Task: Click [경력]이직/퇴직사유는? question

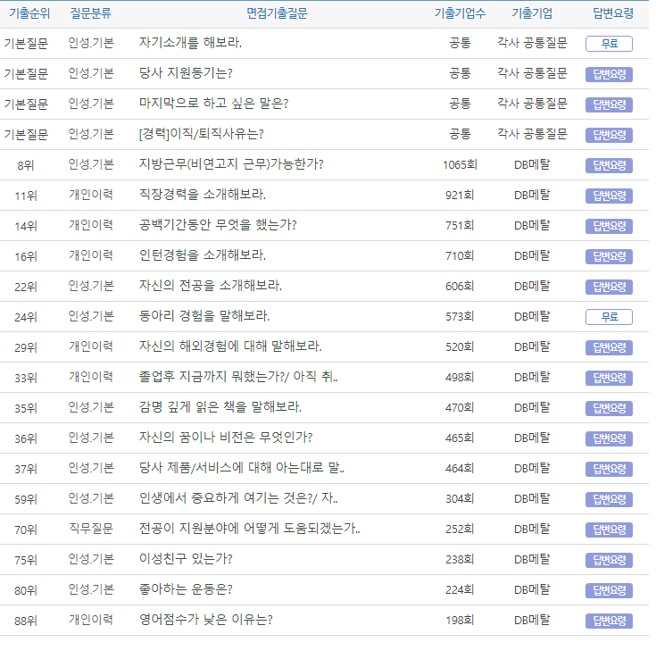Action: (201, 134)
